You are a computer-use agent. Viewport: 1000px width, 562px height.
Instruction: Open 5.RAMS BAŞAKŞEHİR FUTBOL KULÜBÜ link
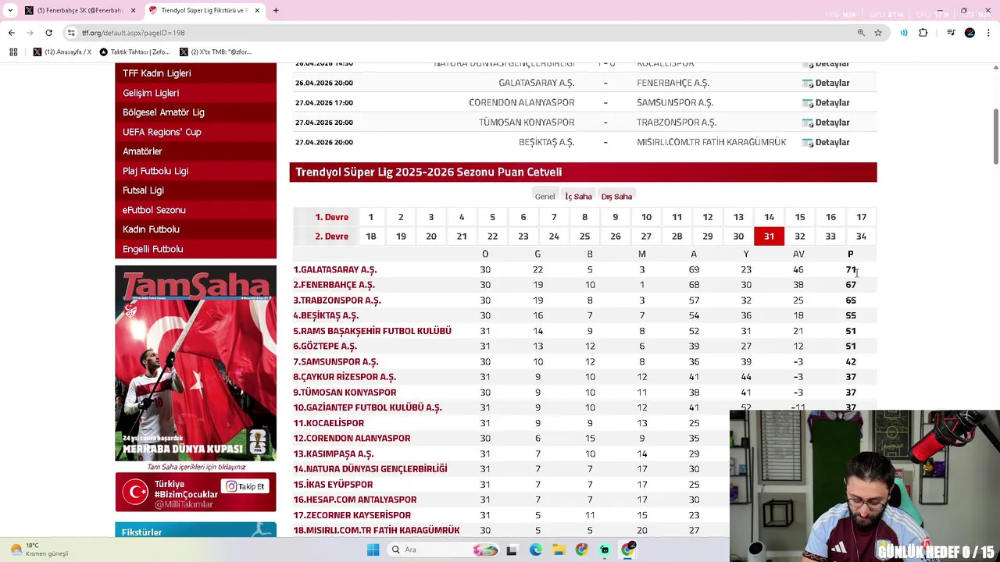pyautogui.click(x=372, y=331)
